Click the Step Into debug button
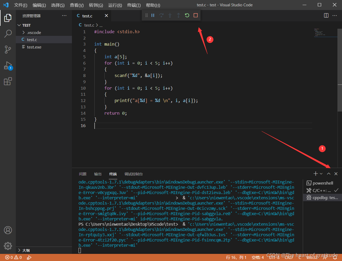The width and height of the screenshot is (342, 261). (170, 15)
